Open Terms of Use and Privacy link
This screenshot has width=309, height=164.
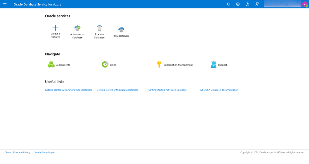(18, 152)
